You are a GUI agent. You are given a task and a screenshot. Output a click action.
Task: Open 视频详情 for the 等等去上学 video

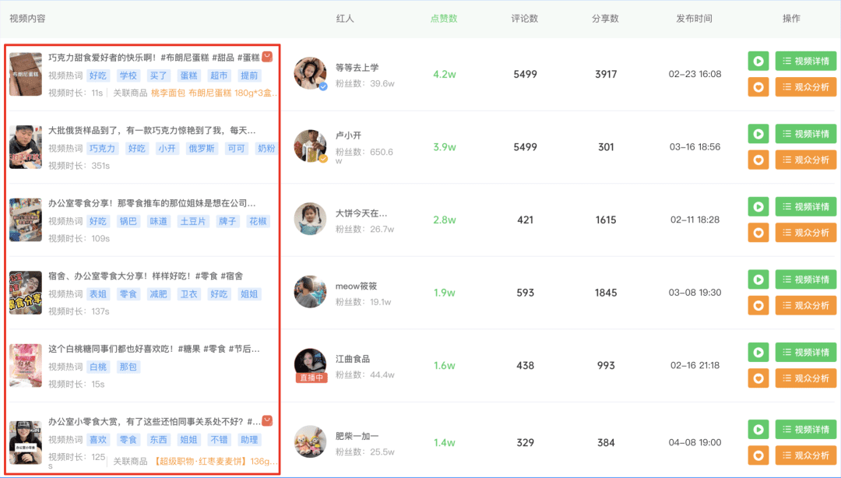coord(805,61)
